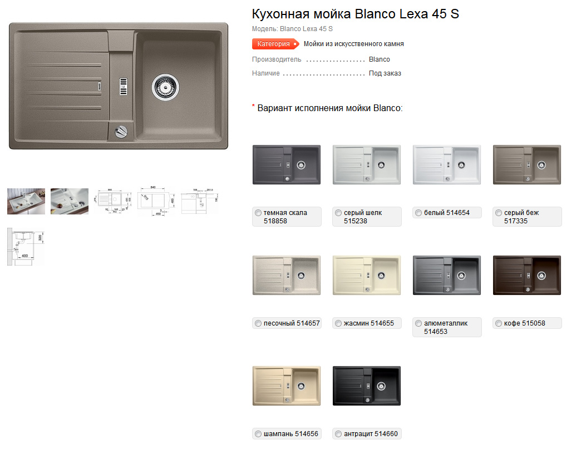The height and width of the screenshot is (450, 586).
Task: Open the installation drawing with 400 dimension
Action: [x=26, y=247]
